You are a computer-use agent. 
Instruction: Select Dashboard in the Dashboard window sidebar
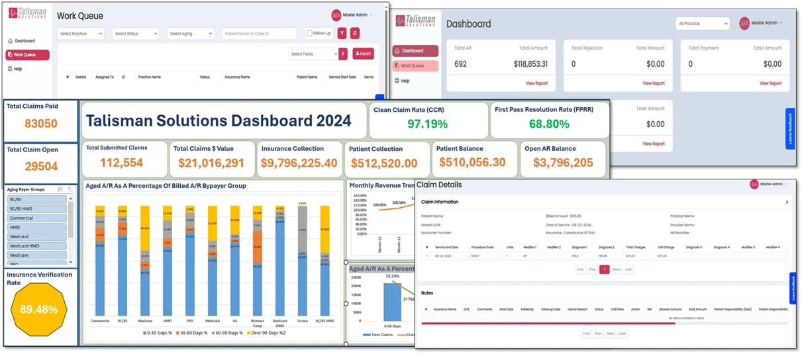[415, 51]
